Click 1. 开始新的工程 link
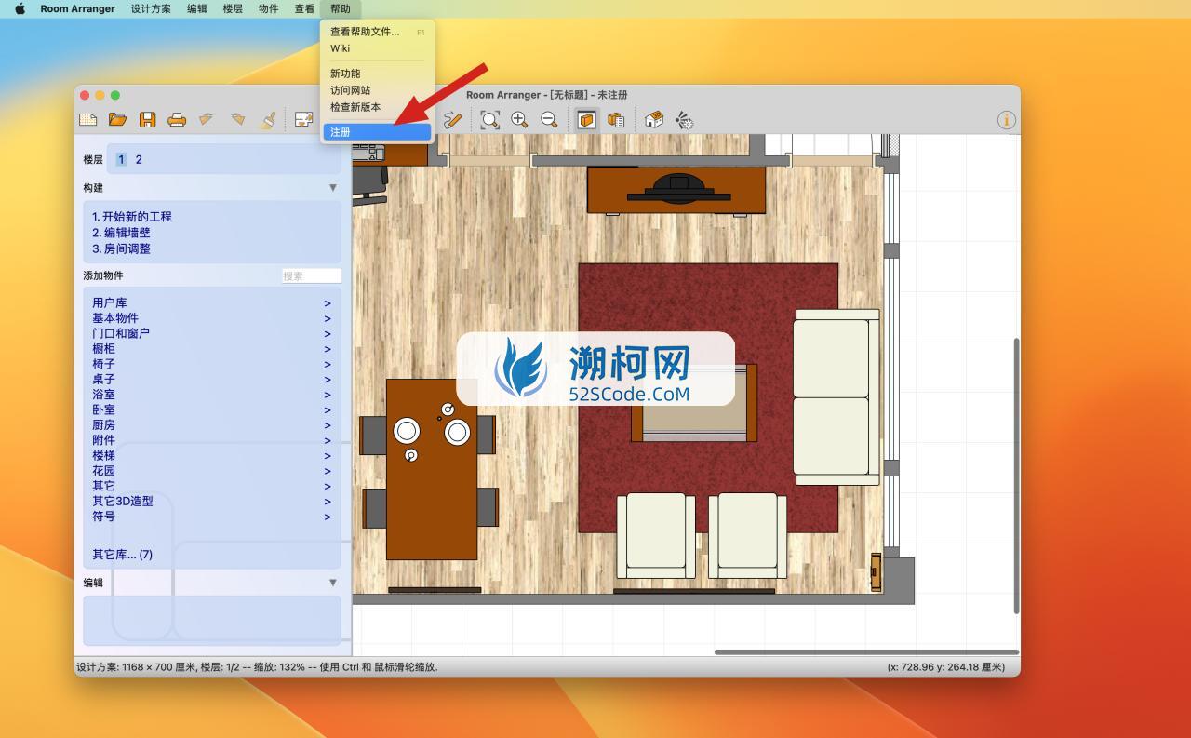The height and width of the screenshot is (738, 1191). tap(132, 216)
